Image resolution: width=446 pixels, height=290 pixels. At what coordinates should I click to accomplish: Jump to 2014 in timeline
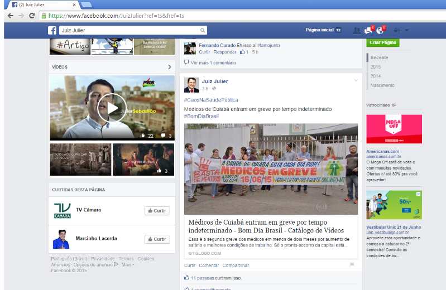pyautogui.click(x=376, y=76)
